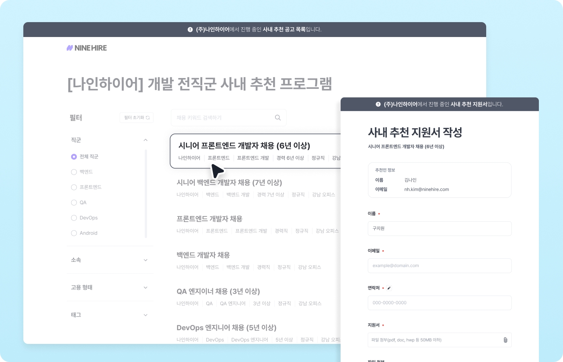Click the 연락처 phone number input field
The image size is (563, 362).
440,303
